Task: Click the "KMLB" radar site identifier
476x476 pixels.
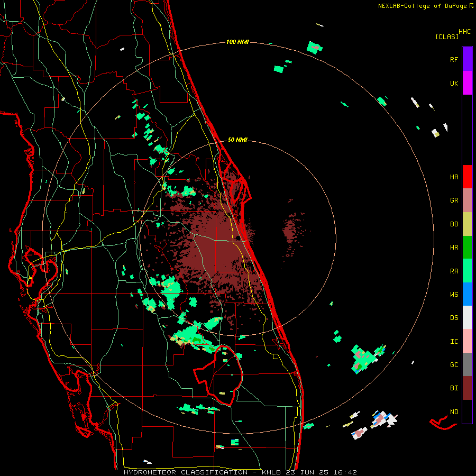Action: pyautogui.click(x=271, y=472)
